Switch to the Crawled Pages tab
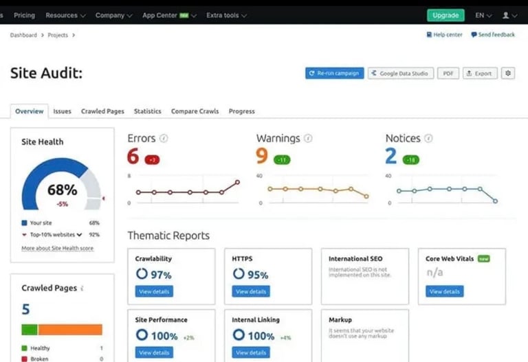The height and width of the screenshot is (362, 528). [x=102, y=111]
